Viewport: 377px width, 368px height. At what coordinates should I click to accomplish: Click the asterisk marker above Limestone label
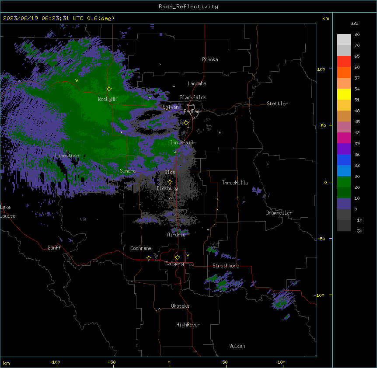67,151
